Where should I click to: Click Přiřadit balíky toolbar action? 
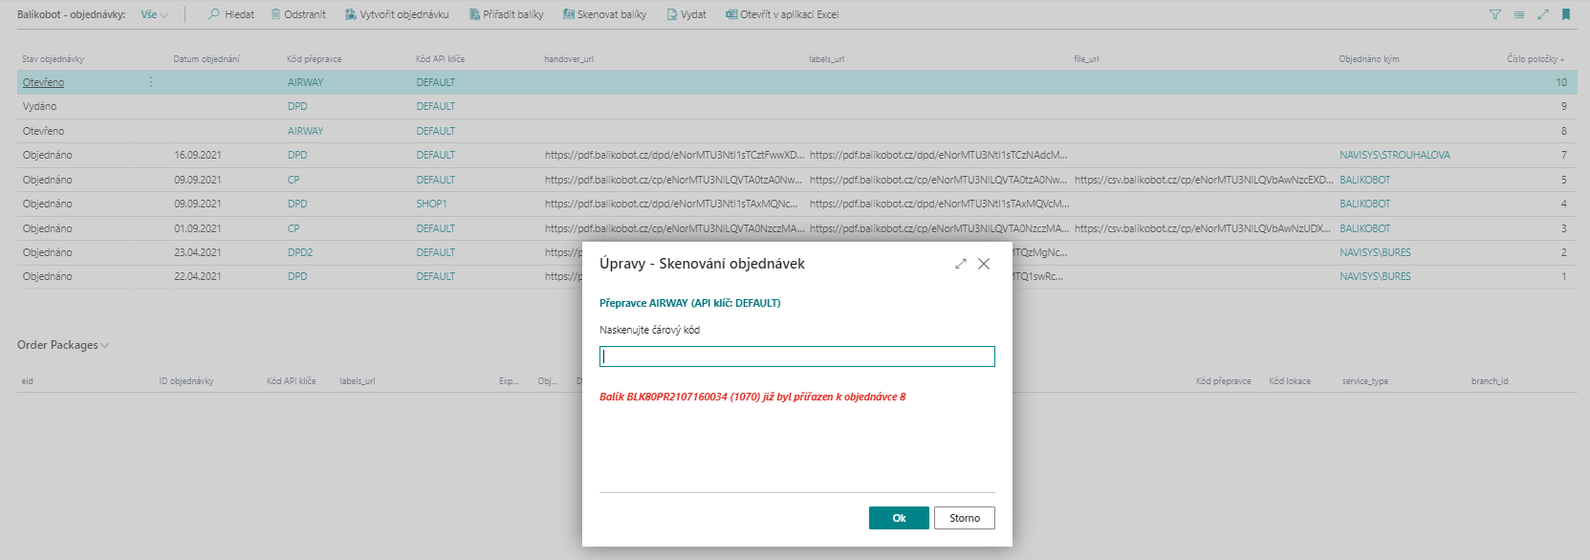[x=513, y=14]
